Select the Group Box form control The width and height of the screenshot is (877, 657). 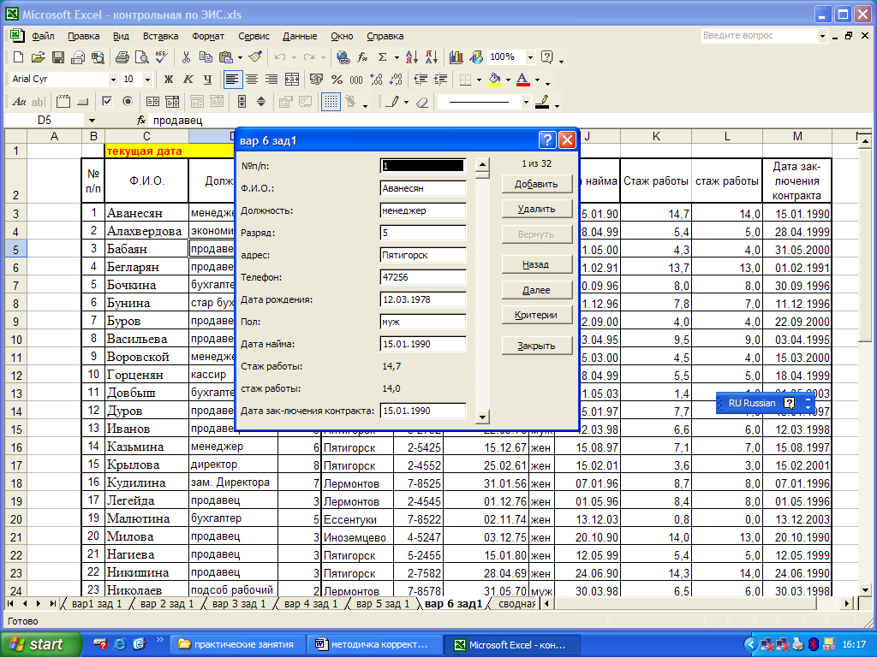(x=63, y=102)
